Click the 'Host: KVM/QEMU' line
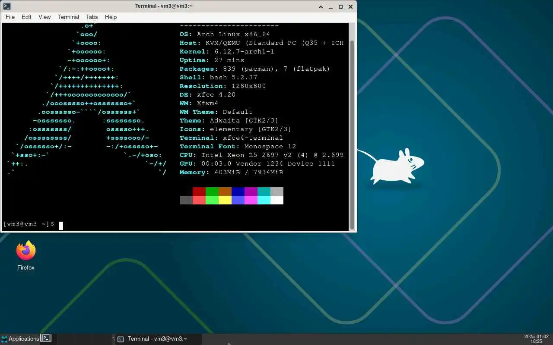This screenshot has height=345, width=553. (262, 43)
